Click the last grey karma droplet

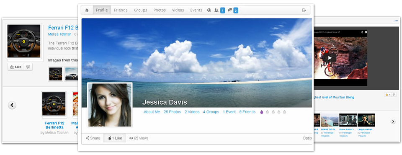tap(285, 112)
